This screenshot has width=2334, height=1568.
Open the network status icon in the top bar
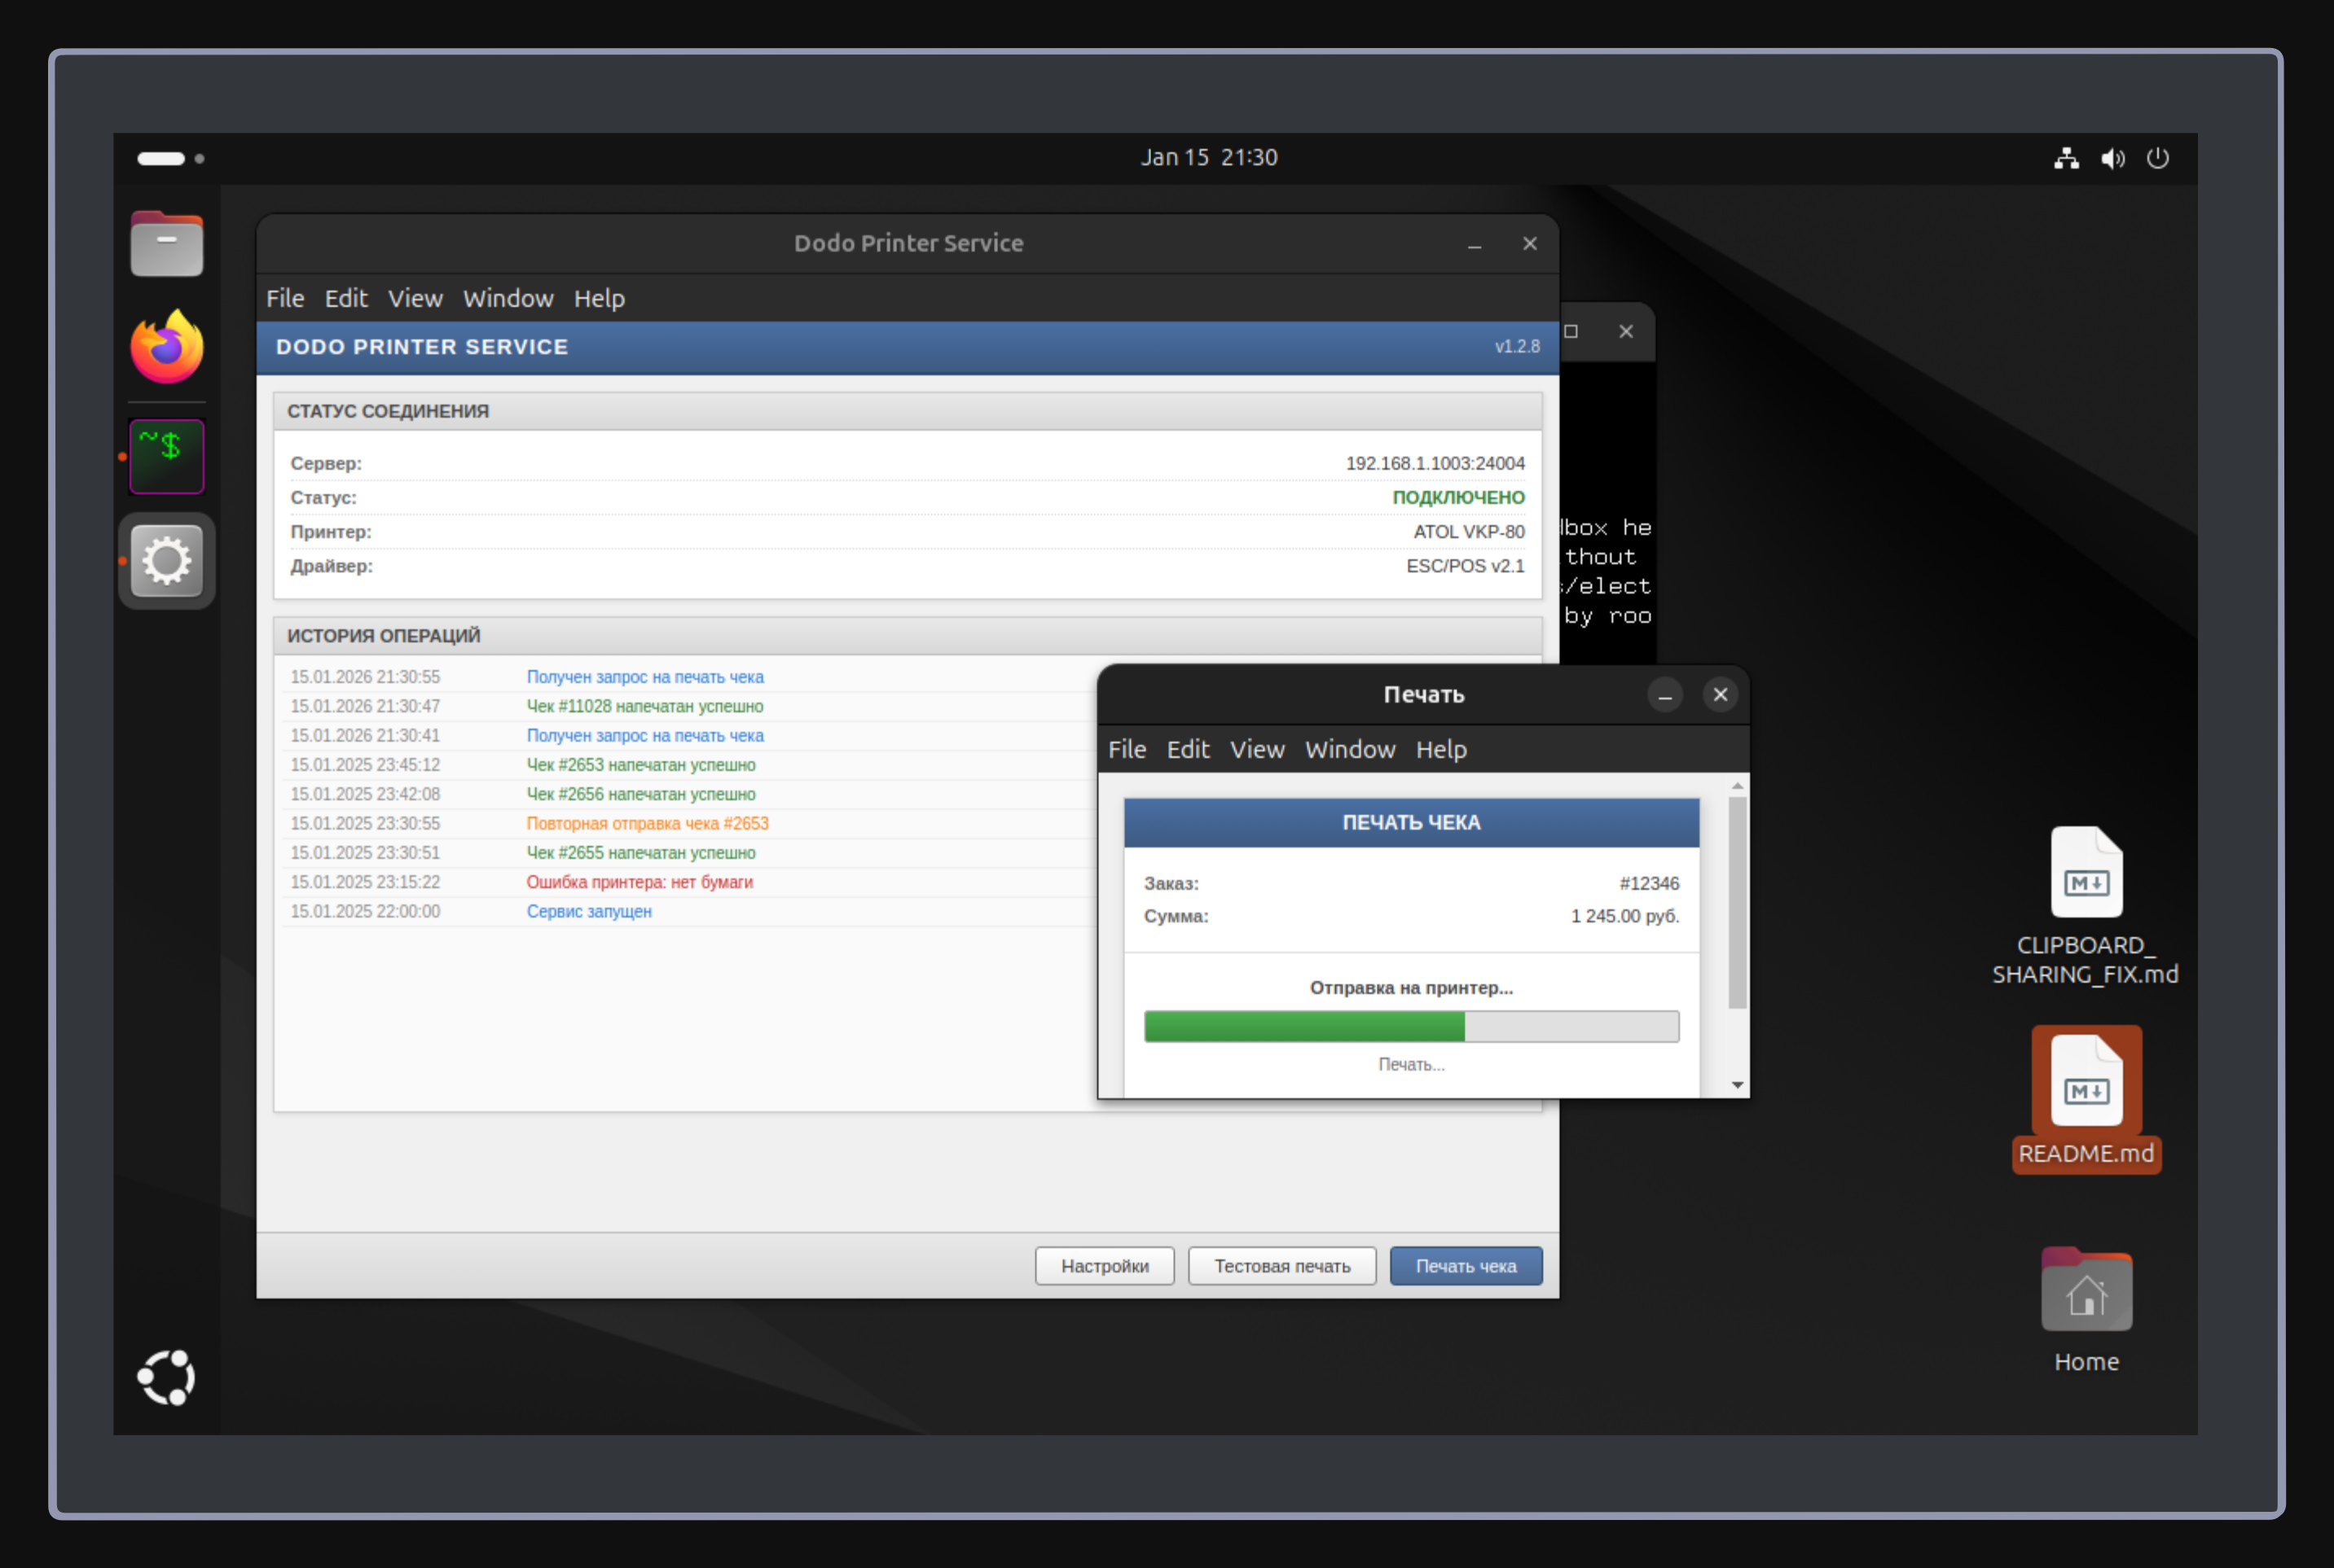[x=2066, y=158]
